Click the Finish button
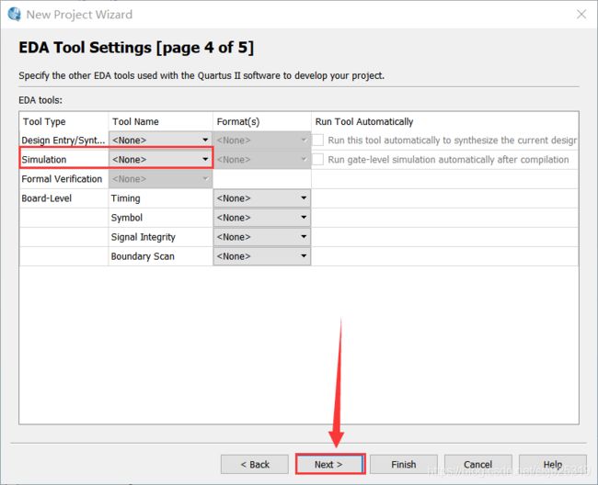This screenshot has width=598, height=485. [x=404, y=465]
